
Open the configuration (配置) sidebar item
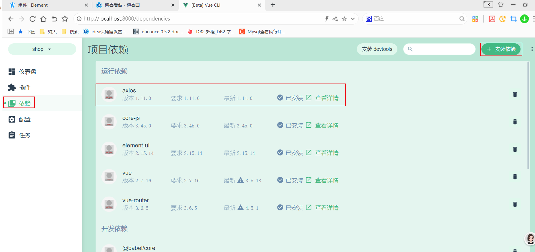coord(42,119)
